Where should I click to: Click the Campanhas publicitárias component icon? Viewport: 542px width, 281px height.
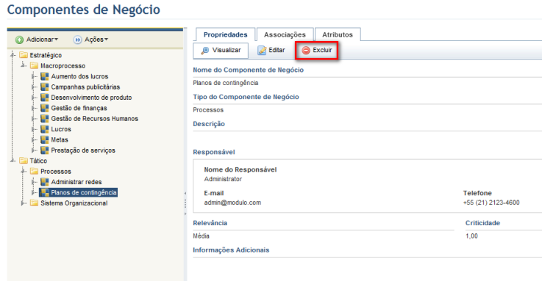(45, 87)
